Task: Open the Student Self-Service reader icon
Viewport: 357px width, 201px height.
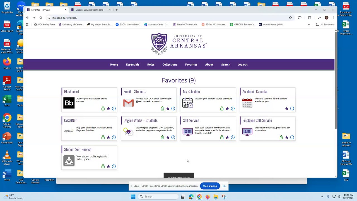Action: coord(69,161)
